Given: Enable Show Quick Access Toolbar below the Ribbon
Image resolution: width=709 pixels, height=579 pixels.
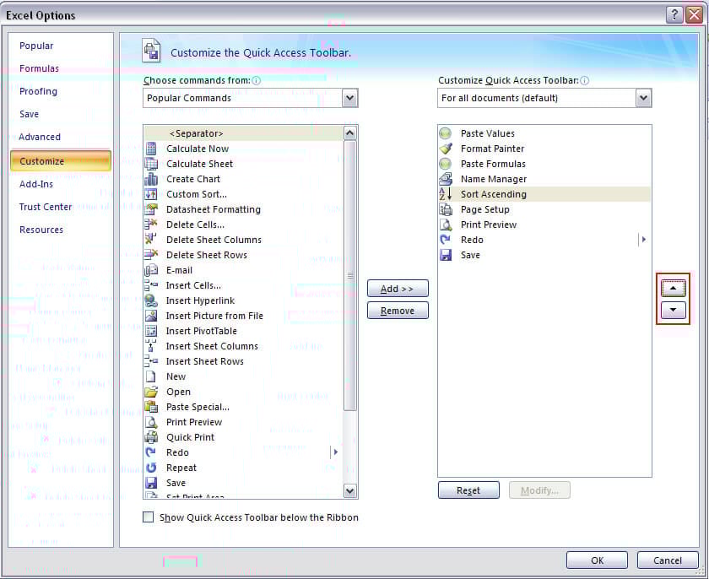Looking at the screenshot, I should [149, 517].
